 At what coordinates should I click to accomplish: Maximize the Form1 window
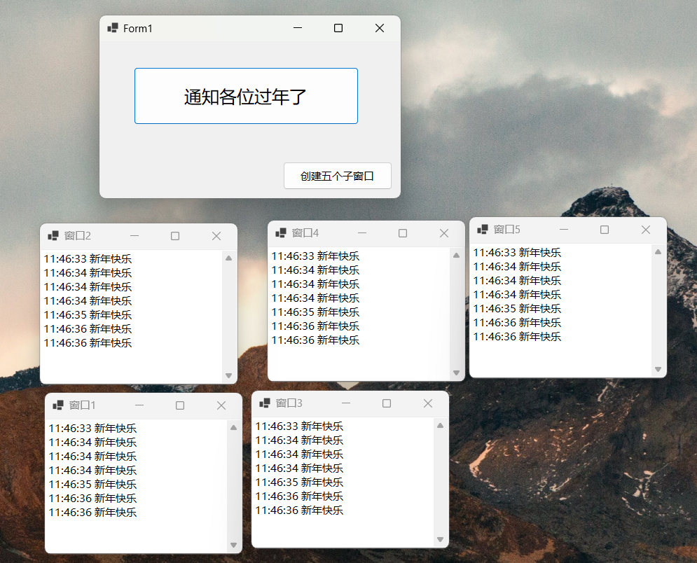(338, 28)
